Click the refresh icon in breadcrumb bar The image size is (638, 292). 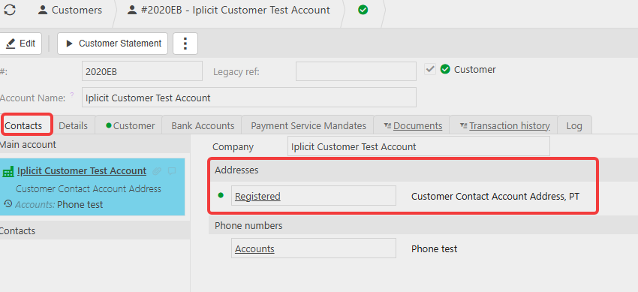coord(9,10)
